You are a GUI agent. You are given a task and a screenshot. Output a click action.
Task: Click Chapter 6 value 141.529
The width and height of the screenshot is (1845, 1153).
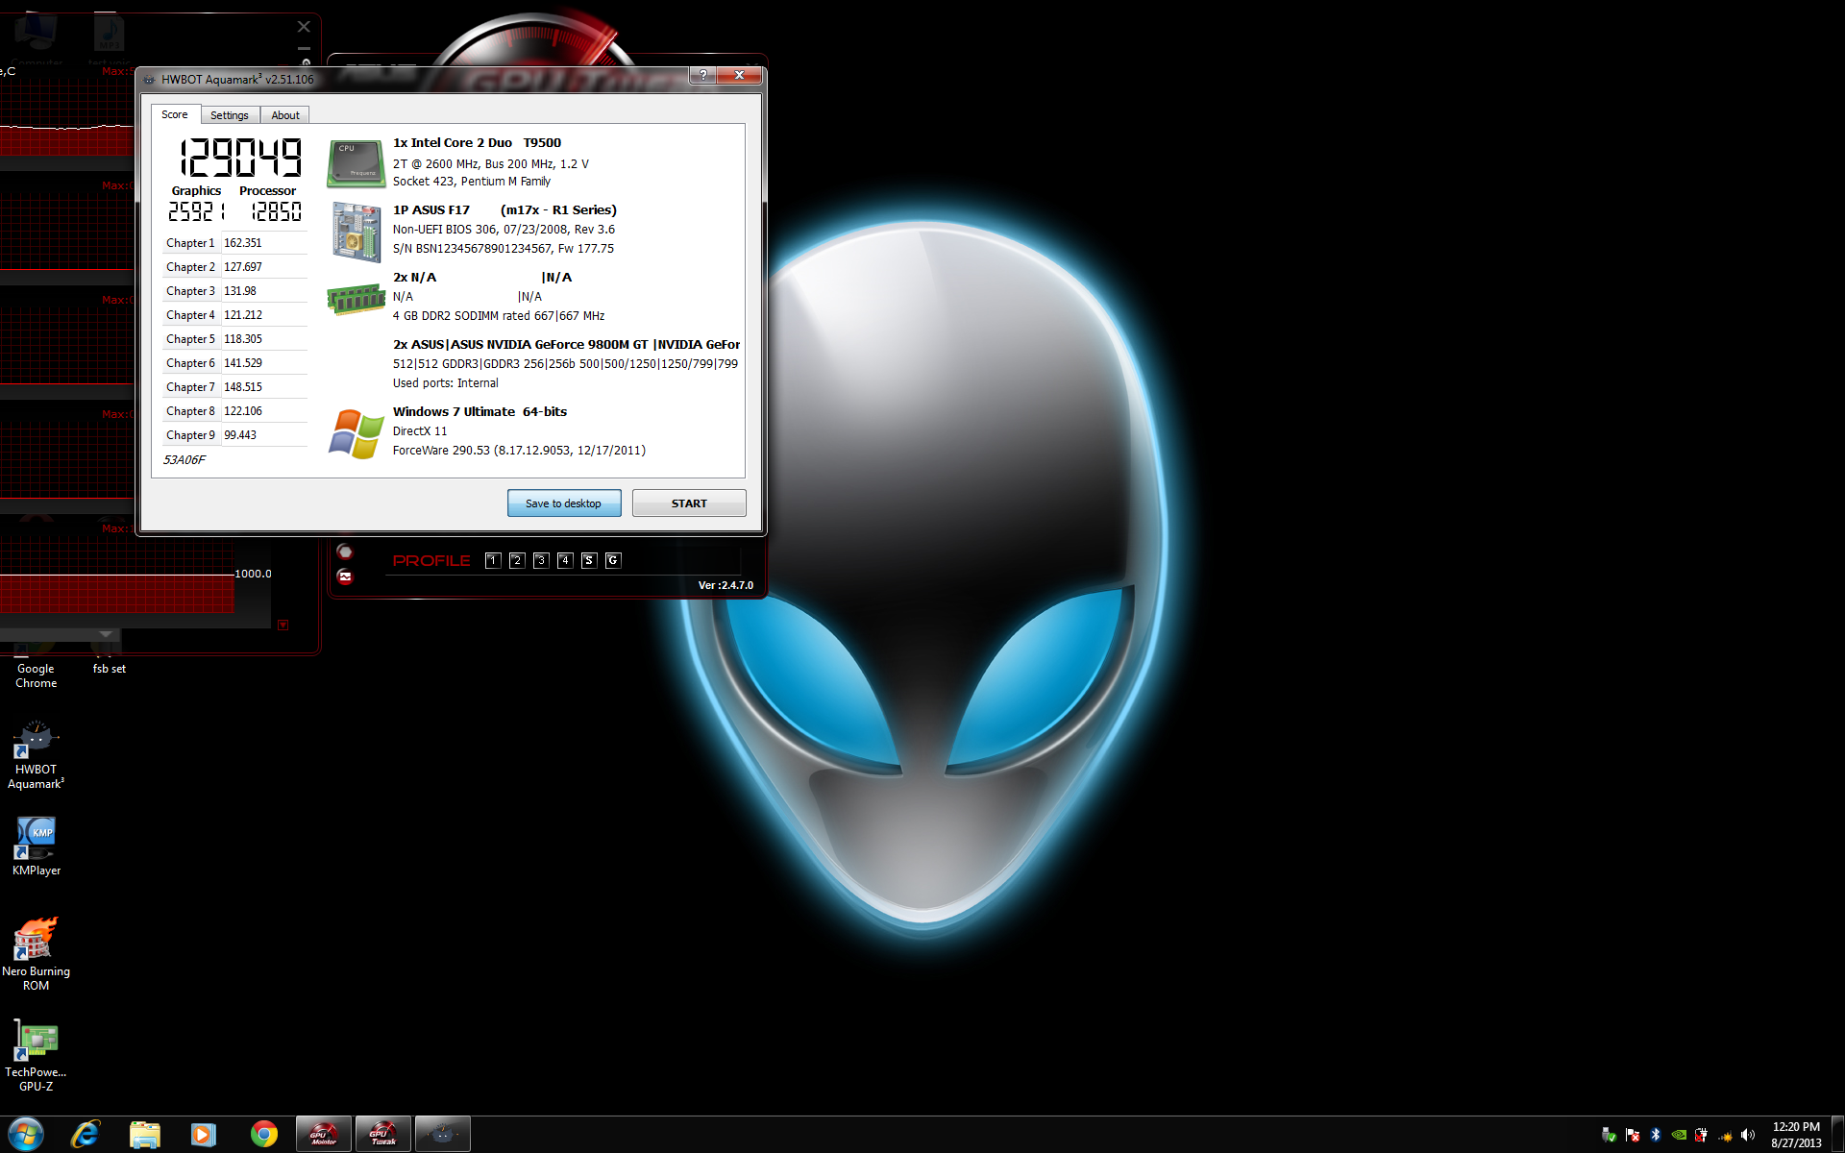243,363
